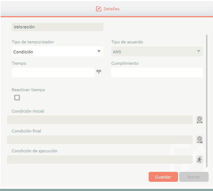Open the Condición final clock end icon

[199, 139]
